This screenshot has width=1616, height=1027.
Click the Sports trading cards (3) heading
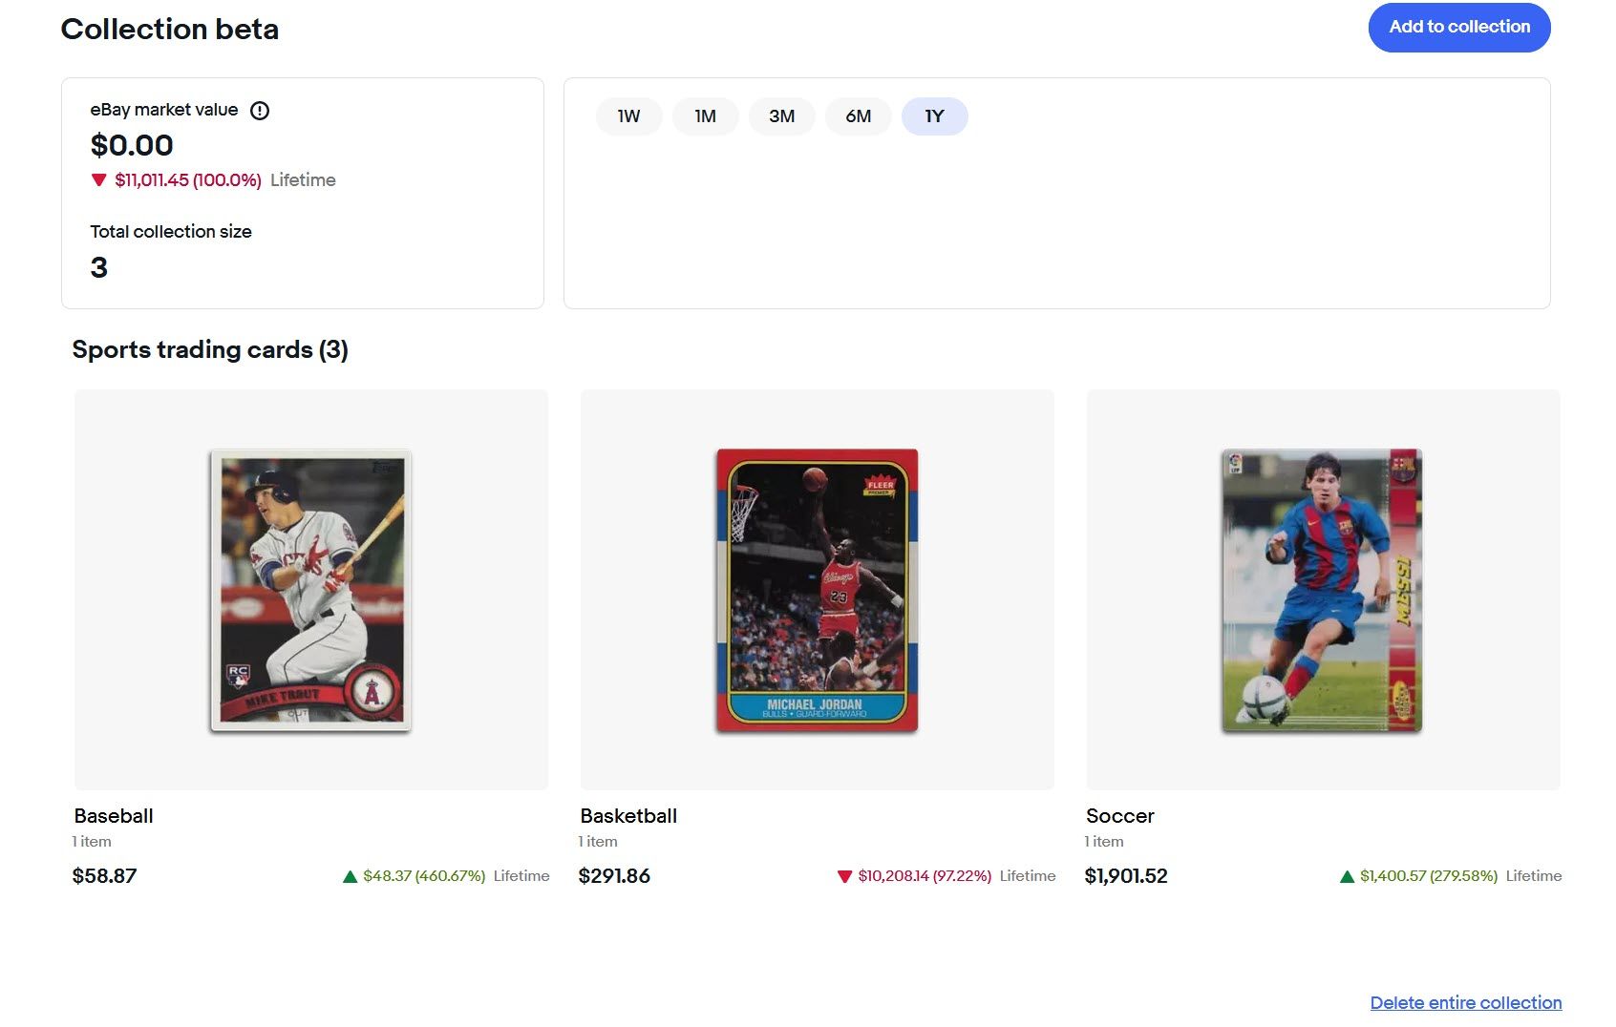pos(210,349)
